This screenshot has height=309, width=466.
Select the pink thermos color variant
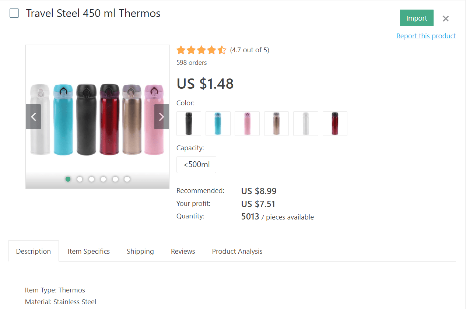click(247, 123)
